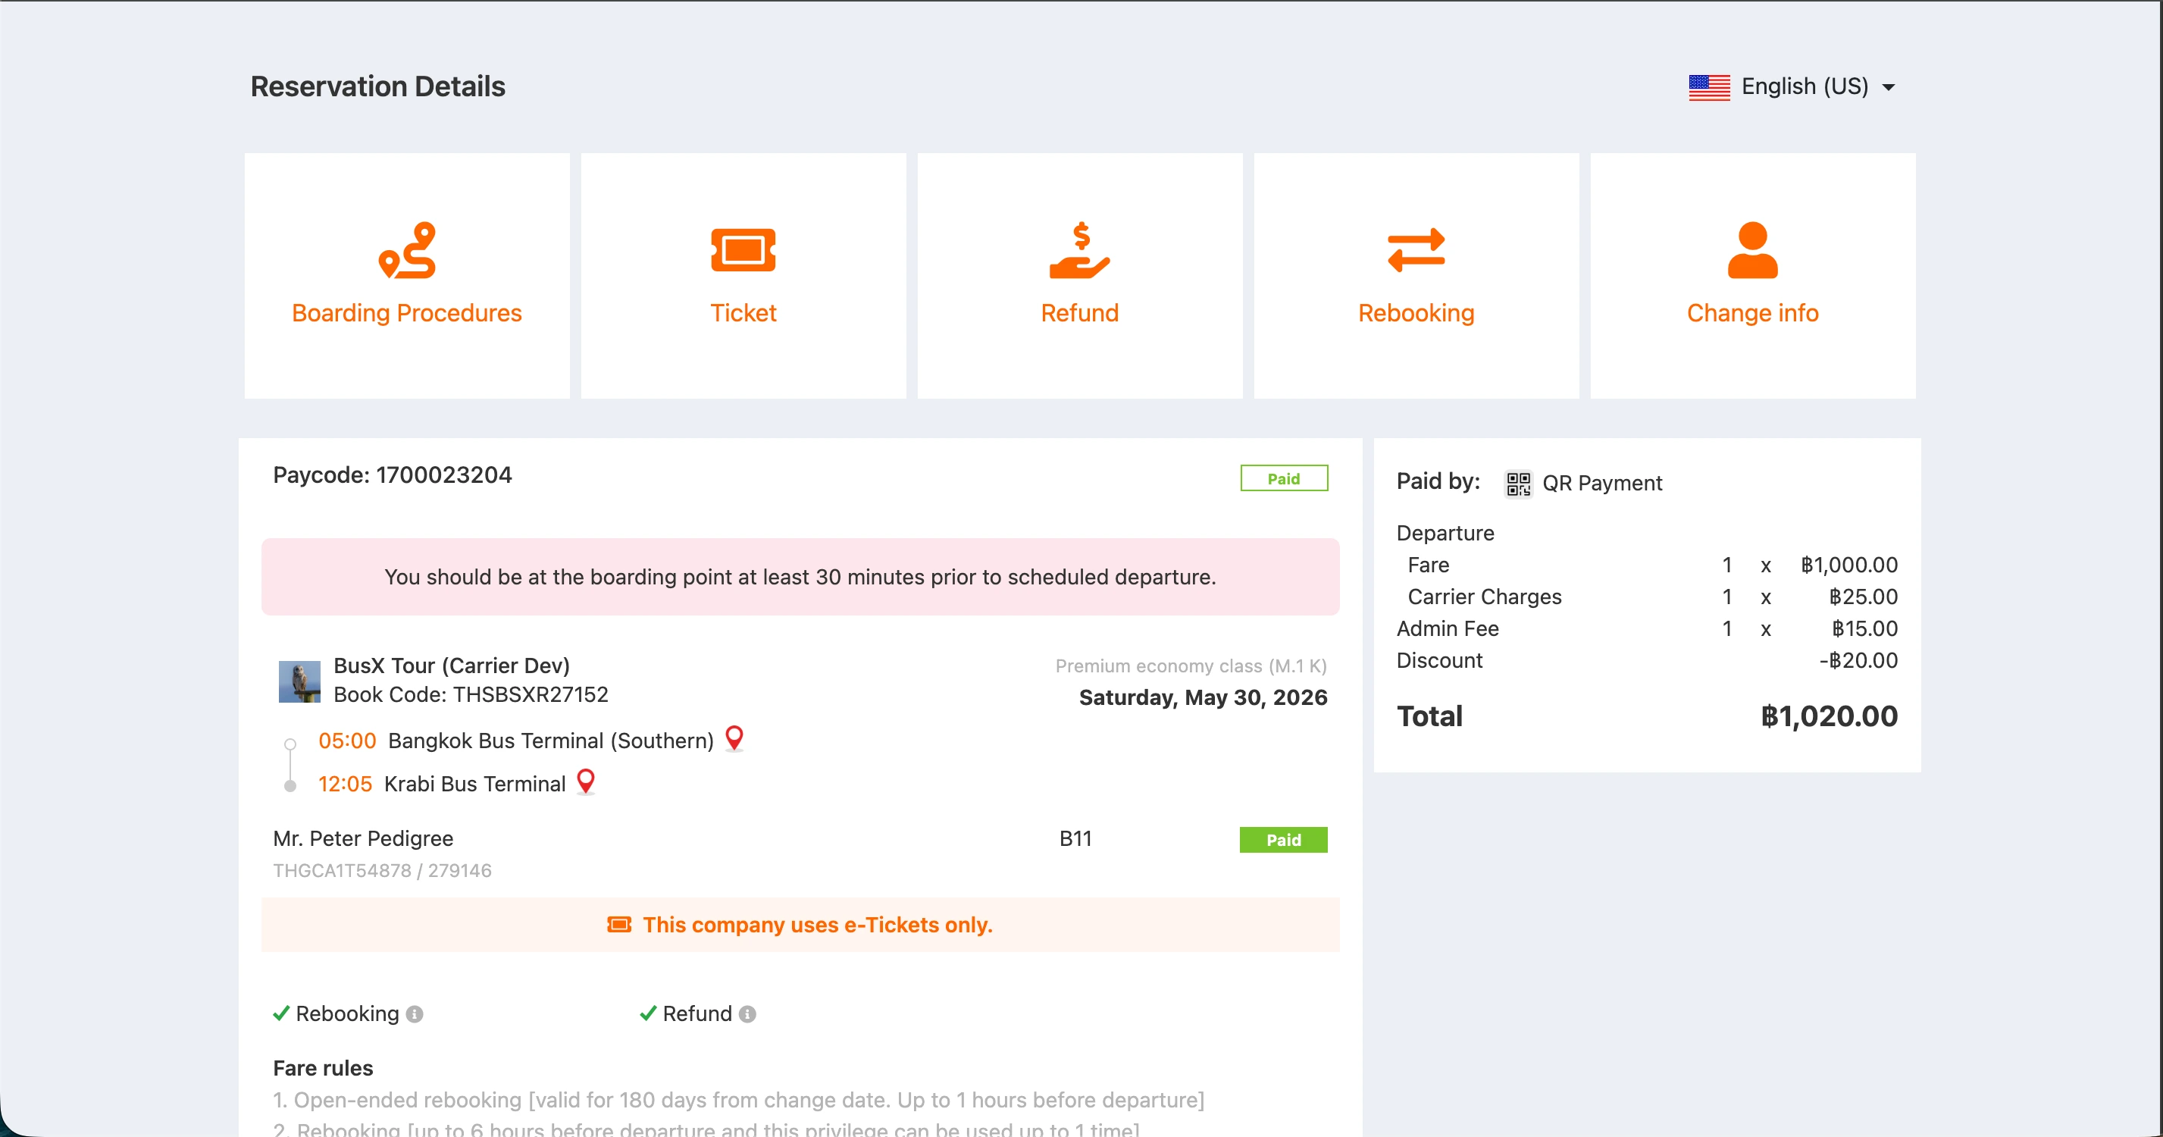The width and height of the screenshot is (2163, 1137).
Task: Select Paycode: 1700023204 text
Action: point(392,475)
